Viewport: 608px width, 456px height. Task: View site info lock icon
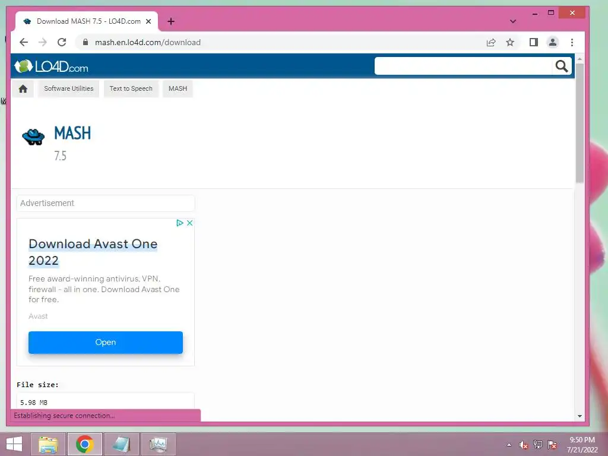coord(85,42)
